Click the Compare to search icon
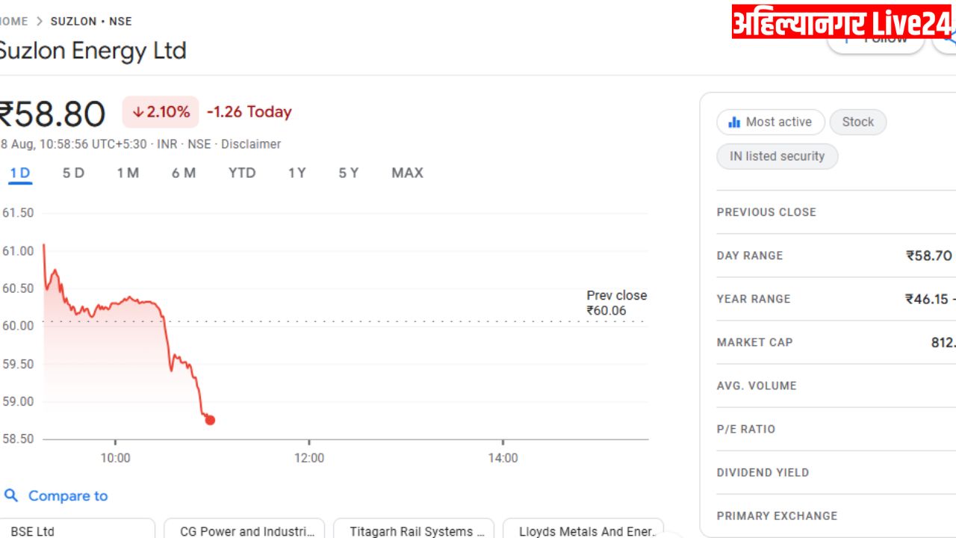 pyautogui.click(x=11, y=495)
